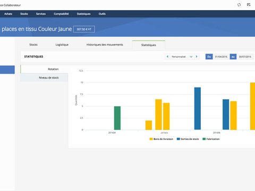Click the green Fabrication bar for 201604
The height and width of the screenshot is (191, 255).
coord(117,118)
